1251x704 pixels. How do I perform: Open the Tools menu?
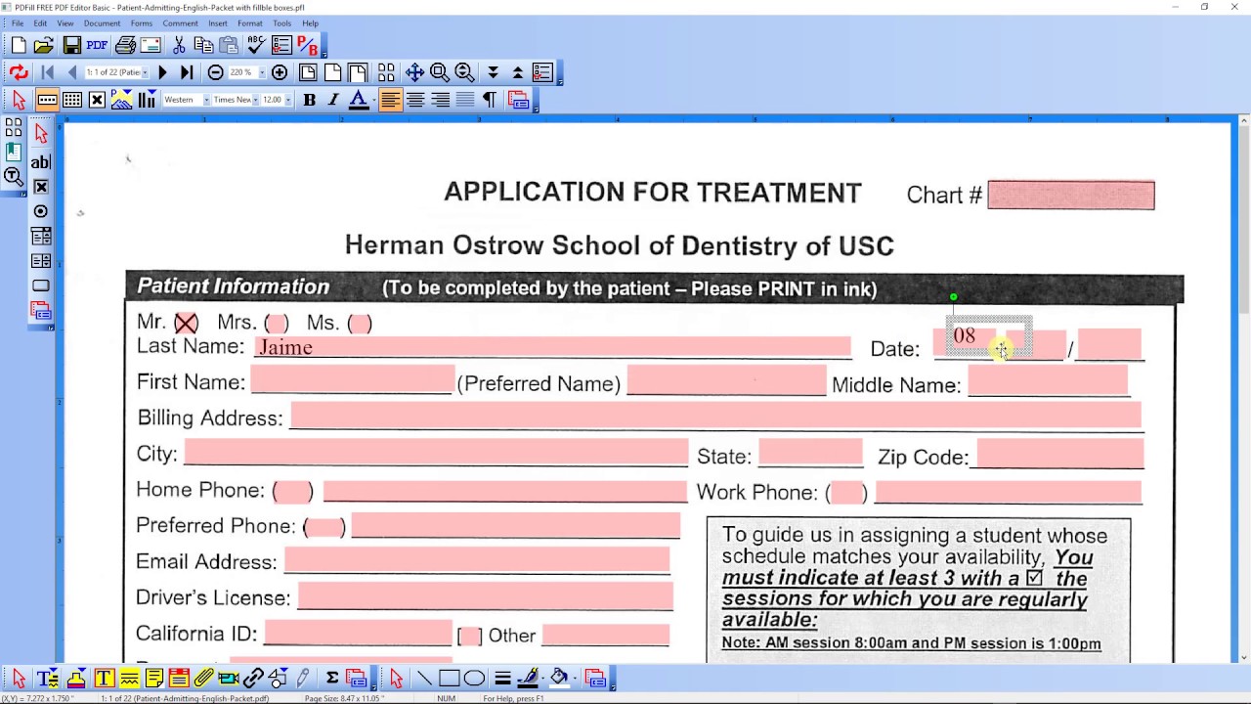(281, 23)
